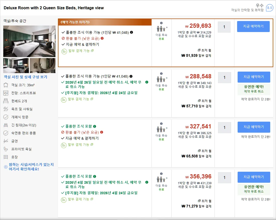Click '퀸베드 2개' amenity text
This screenshot has width=276, height=220.
(x=19, y=101)
